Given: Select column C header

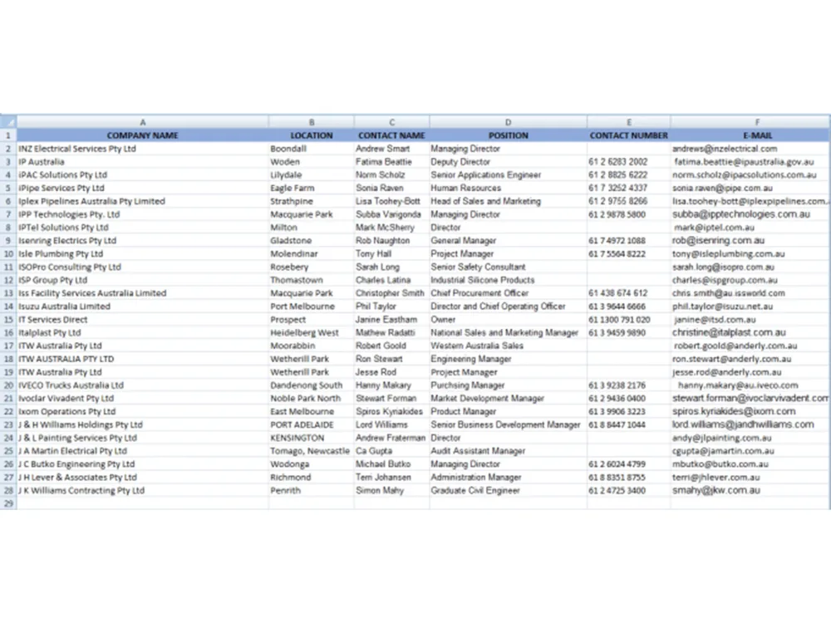Looking at the screenshot, I should coord(391,122).
